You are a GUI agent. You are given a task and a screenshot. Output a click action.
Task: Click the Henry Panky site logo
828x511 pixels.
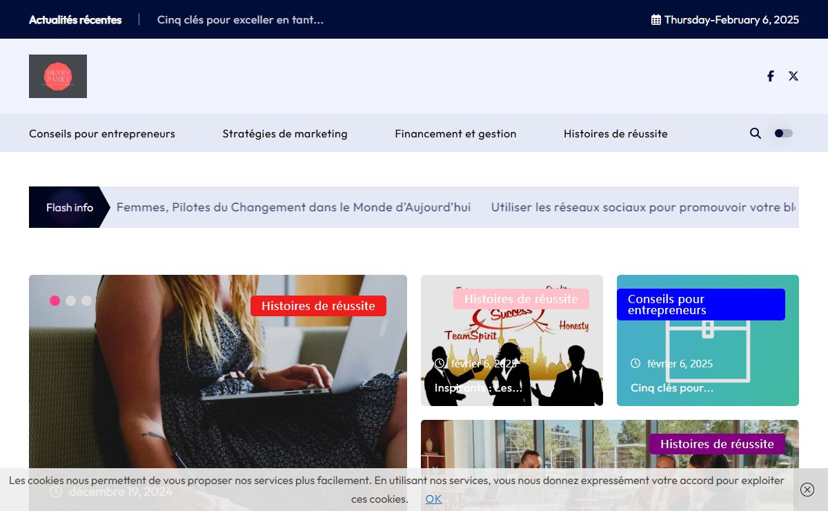(x=58, y=76)
